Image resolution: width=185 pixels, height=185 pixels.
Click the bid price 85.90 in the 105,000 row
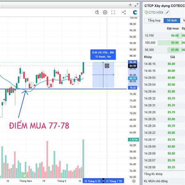(175, 43)
